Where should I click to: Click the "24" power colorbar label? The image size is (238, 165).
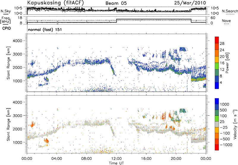pyautogui.click(x=222, y=50)
